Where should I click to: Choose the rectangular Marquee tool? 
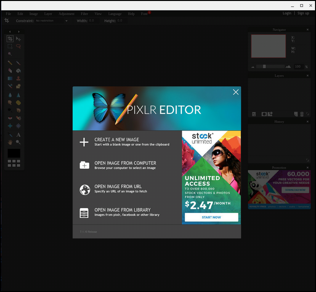point(10,47)
